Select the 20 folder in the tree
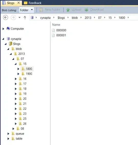 click(x=25, y=99)
